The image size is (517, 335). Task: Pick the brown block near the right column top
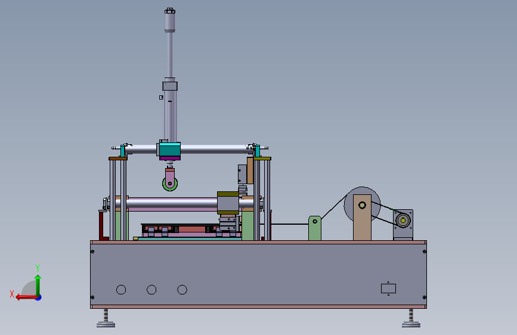250,170
